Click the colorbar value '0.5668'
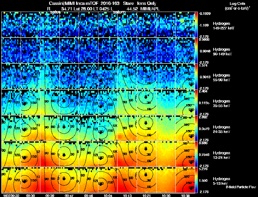The image size is (258, 197). click(204, 39)
